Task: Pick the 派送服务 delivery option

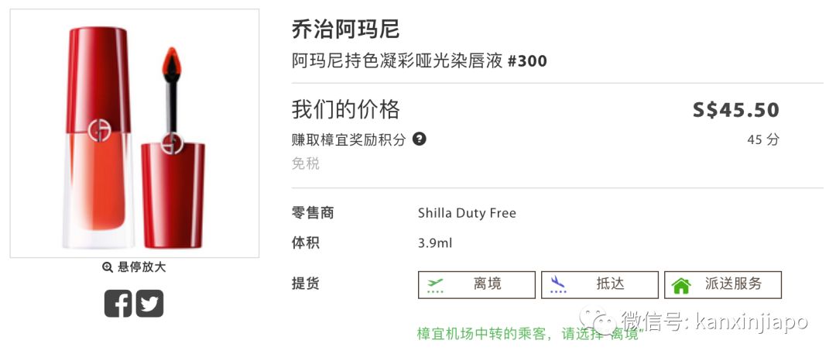Action: [722, 284]
